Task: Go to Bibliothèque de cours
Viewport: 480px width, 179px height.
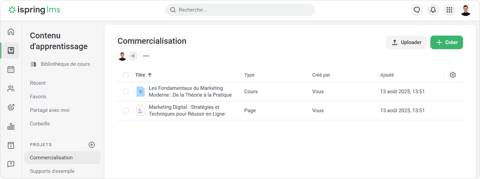Action: [x=65, y=64]
